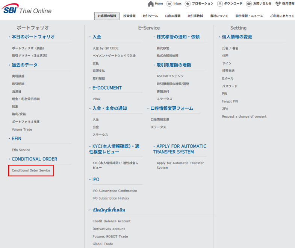Click 本日のポートフォリオ heading

pos(33,37)
